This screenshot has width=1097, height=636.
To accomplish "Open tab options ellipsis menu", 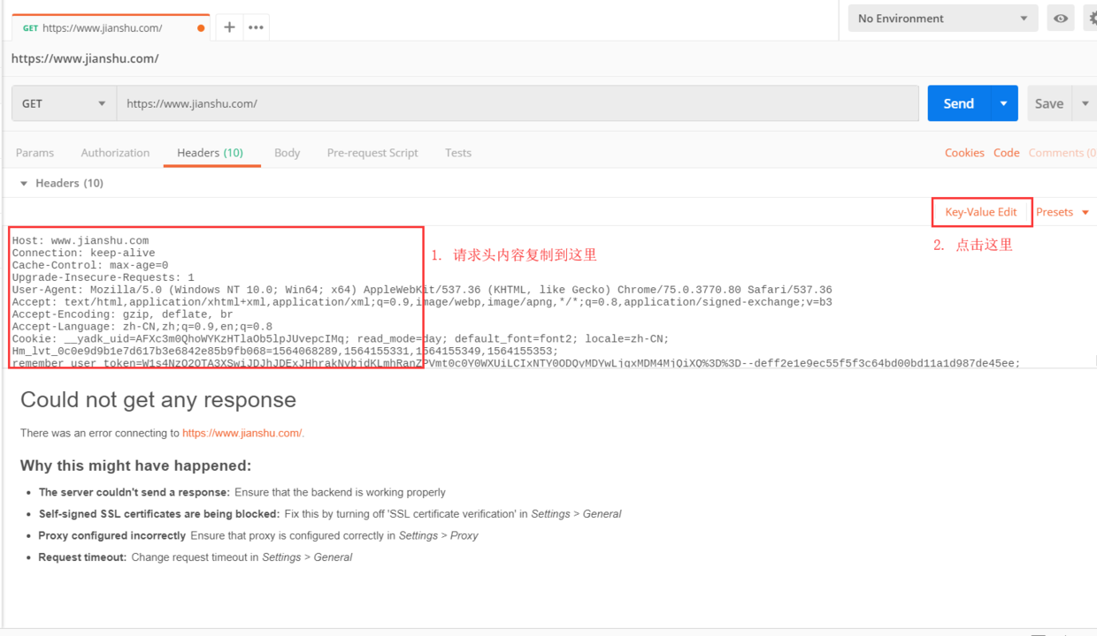I will (x=256, y=27).
